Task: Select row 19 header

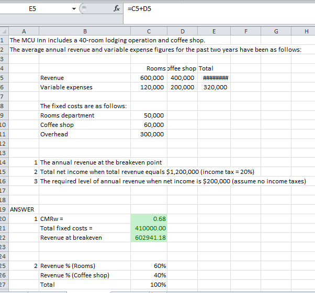Action: 4,209
